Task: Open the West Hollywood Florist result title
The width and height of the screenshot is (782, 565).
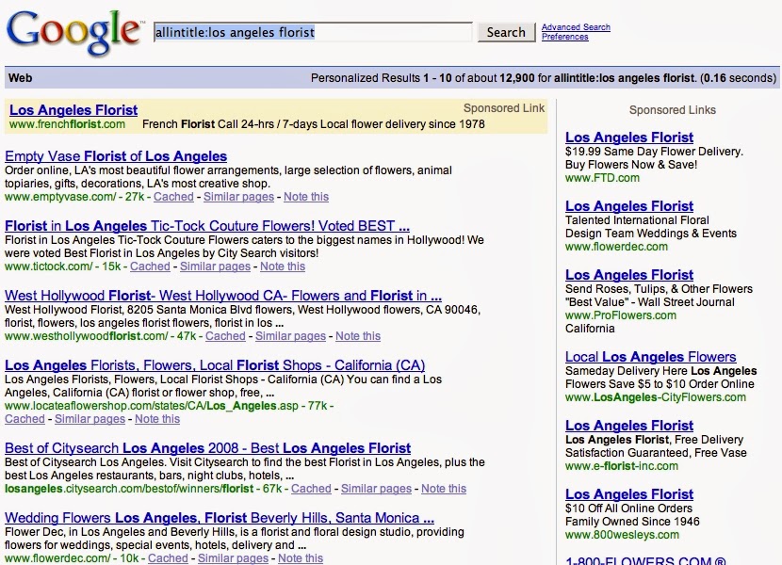Action: 223,296
